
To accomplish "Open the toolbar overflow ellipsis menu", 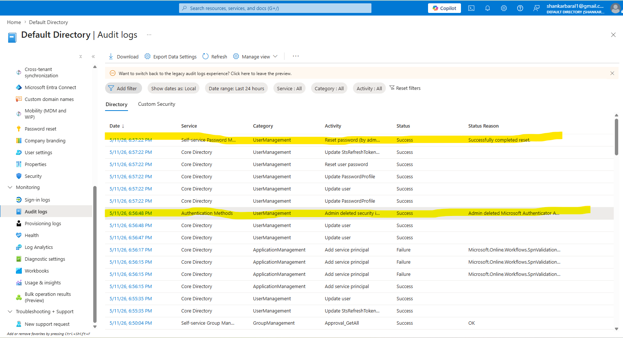I will tap(296, 56).
